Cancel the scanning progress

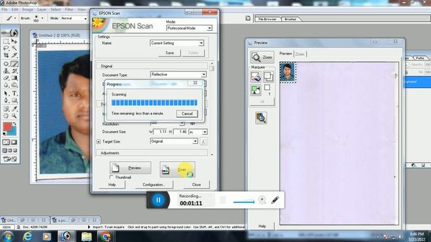coord(187,114)
